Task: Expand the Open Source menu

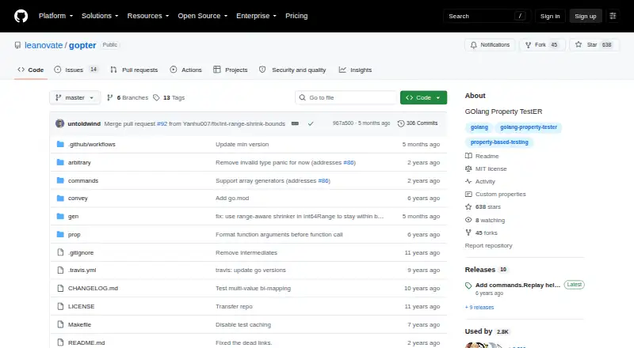Action: coord(203,16)
